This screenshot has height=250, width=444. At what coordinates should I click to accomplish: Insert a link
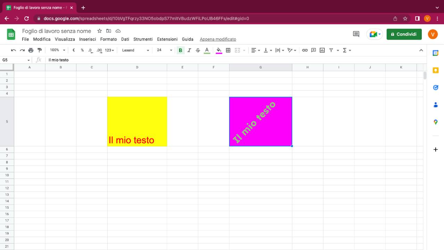[x=305, y=50]
